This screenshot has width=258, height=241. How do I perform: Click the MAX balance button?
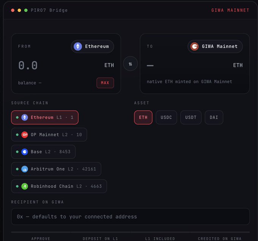105,83
